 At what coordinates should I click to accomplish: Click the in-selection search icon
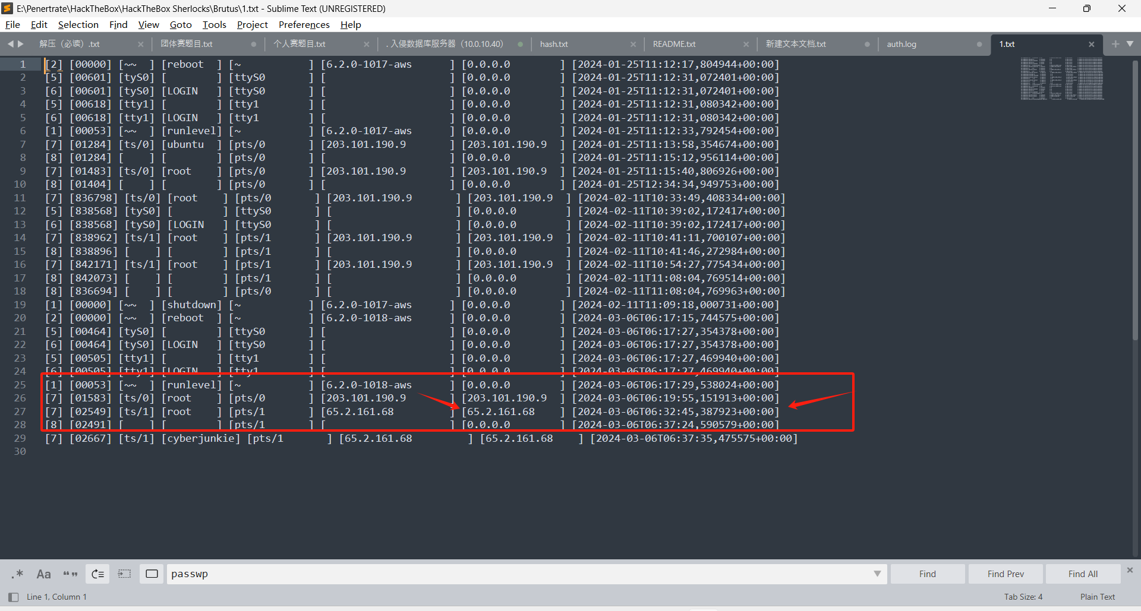click(124, 574)
